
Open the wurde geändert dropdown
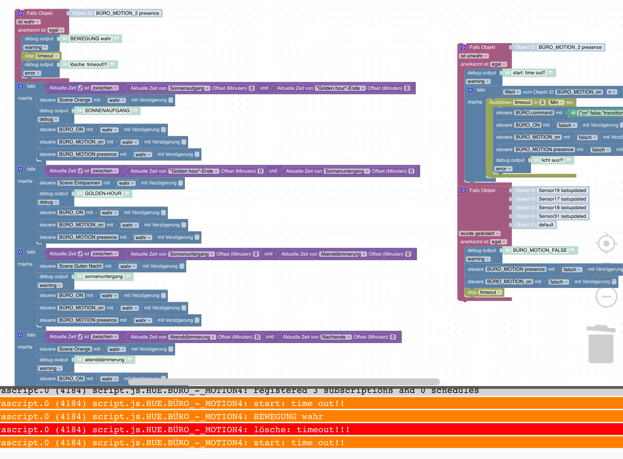click(480, 233)
